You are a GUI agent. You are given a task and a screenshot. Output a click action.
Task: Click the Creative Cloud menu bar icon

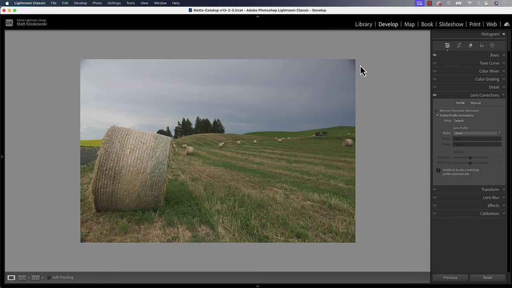pos(439,3)
